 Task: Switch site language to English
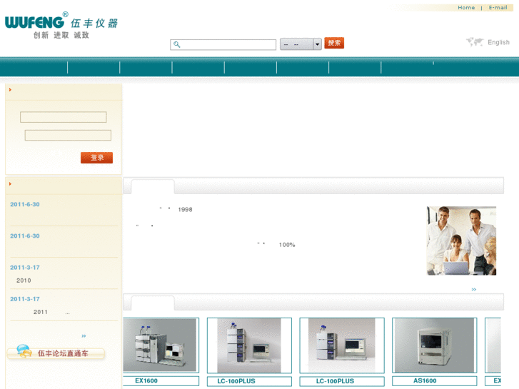pyautogui.click(x=498, y=42)
